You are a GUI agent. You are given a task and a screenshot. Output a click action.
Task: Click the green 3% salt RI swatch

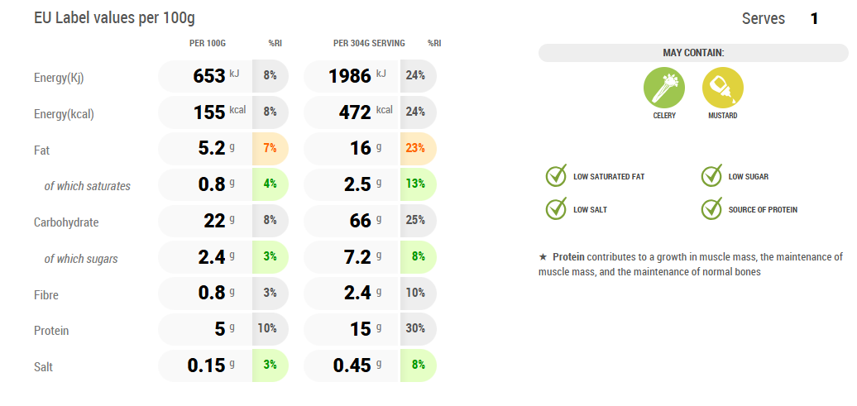(x=270, y=365)
